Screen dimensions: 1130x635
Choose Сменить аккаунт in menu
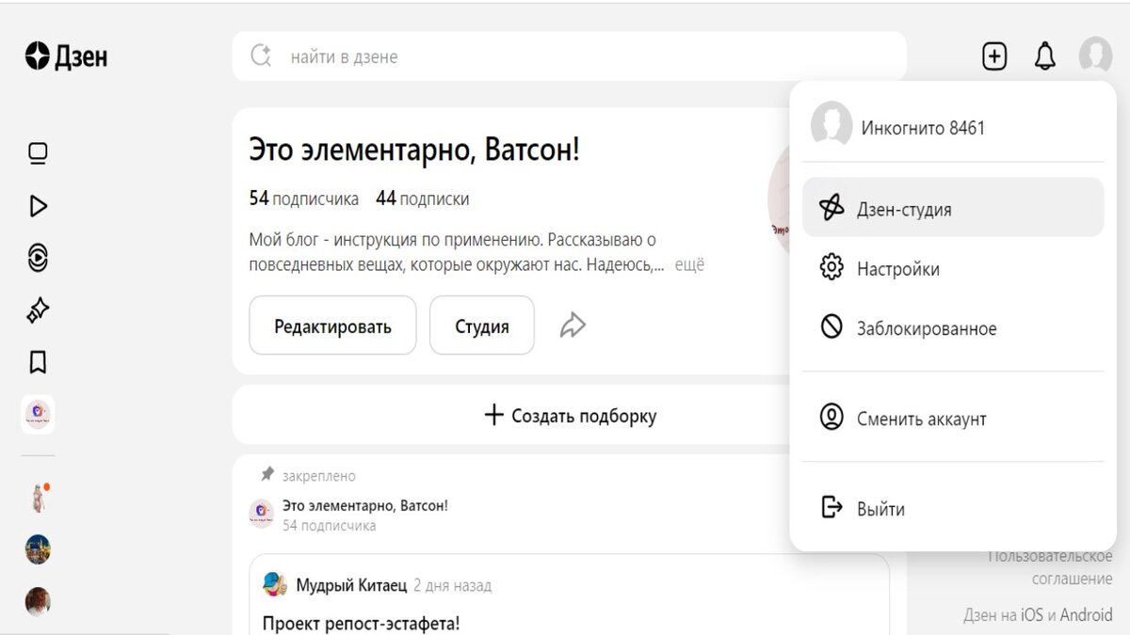952,419
